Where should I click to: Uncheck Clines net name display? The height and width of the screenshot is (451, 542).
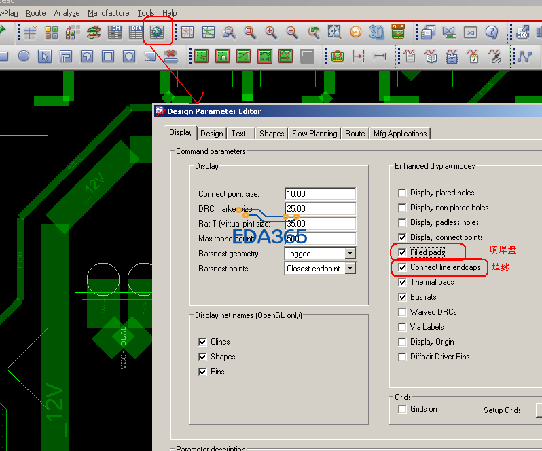(x=202, y=342)
